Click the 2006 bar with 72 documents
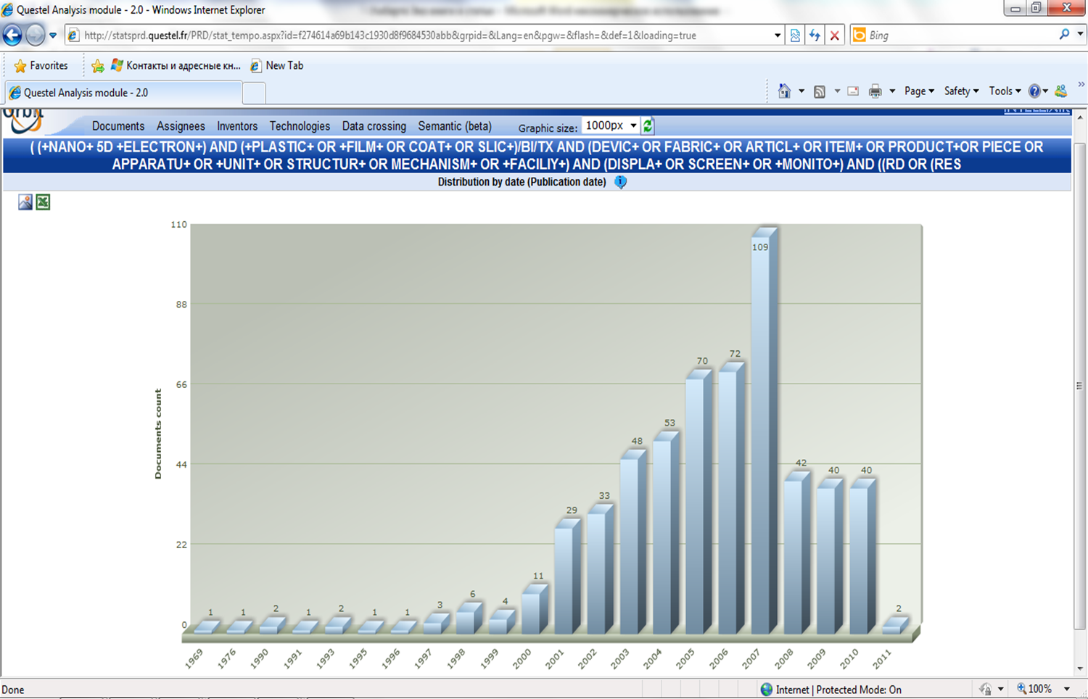 (731, 499)
